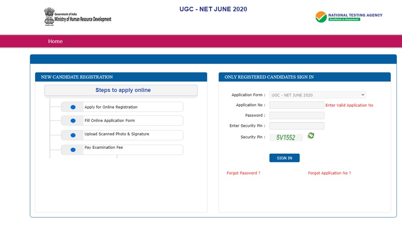Open the Forgot Application No link
The image size is (402, 226).
330,173
